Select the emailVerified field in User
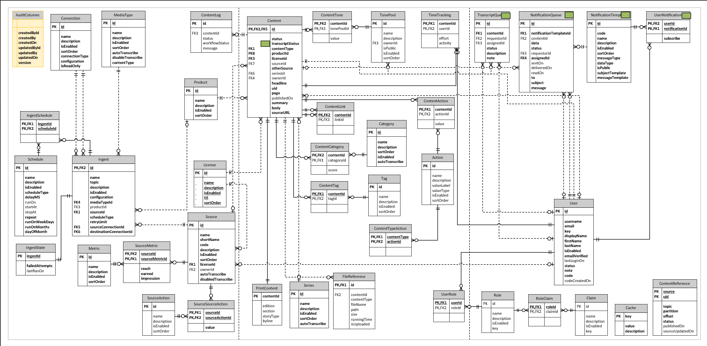Image resolution: width=707 pixels, height=346 pixels. pos(576,256)
